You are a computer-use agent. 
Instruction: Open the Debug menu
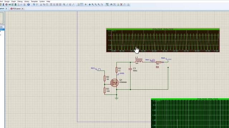[20, 1]
